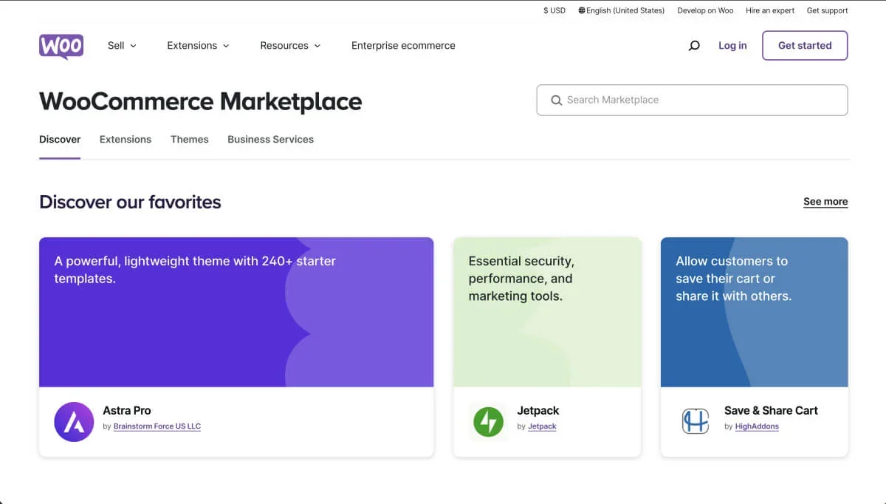
Task: Click the Woo logo in the navbar
Action: [x=61, y=46]
